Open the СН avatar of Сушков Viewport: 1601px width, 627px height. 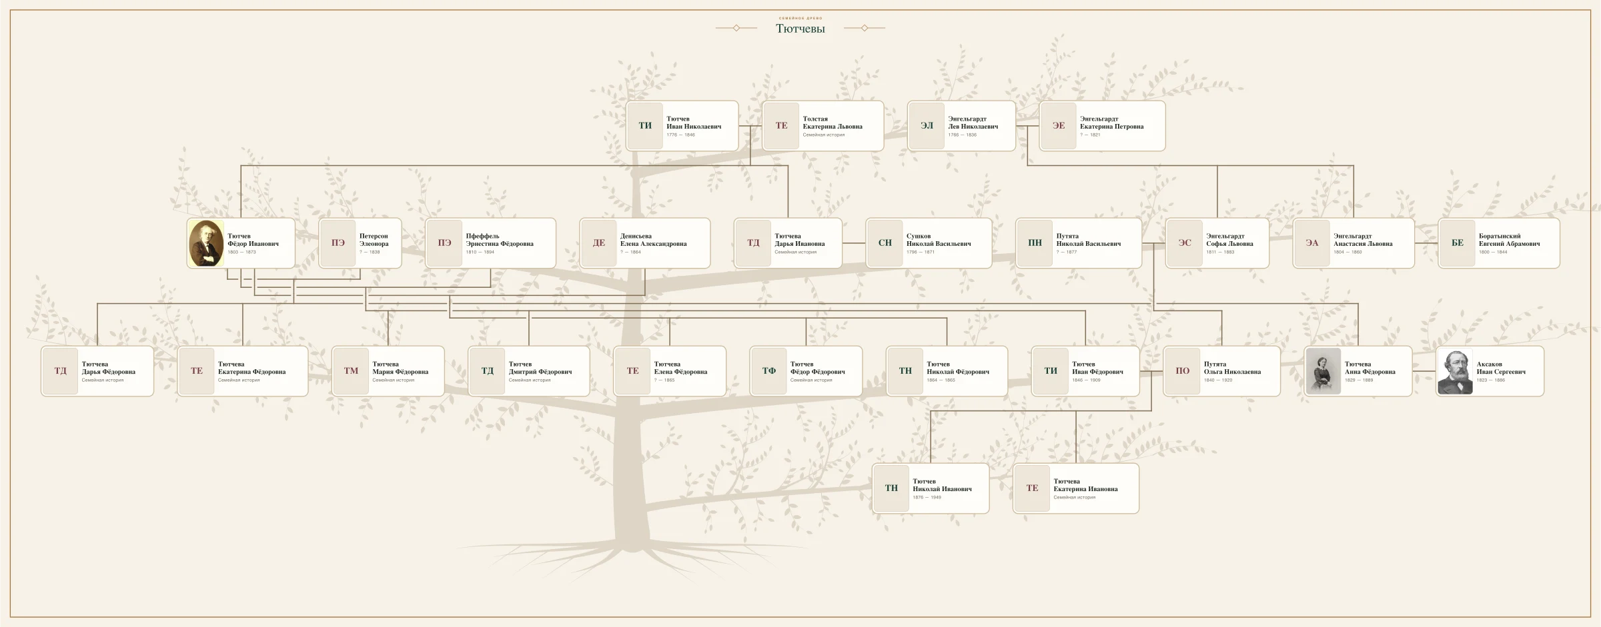[885, 243]
